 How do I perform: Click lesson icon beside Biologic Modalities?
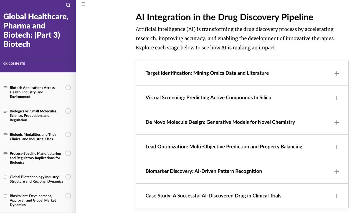pyautogui.click(x=5, y=135)
